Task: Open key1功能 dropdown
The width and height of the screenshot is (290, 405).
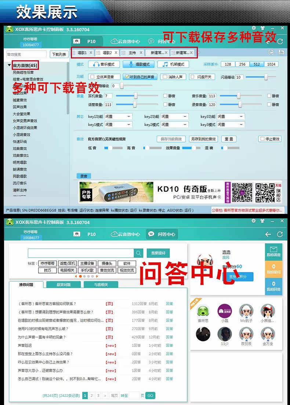Action: 118,117
